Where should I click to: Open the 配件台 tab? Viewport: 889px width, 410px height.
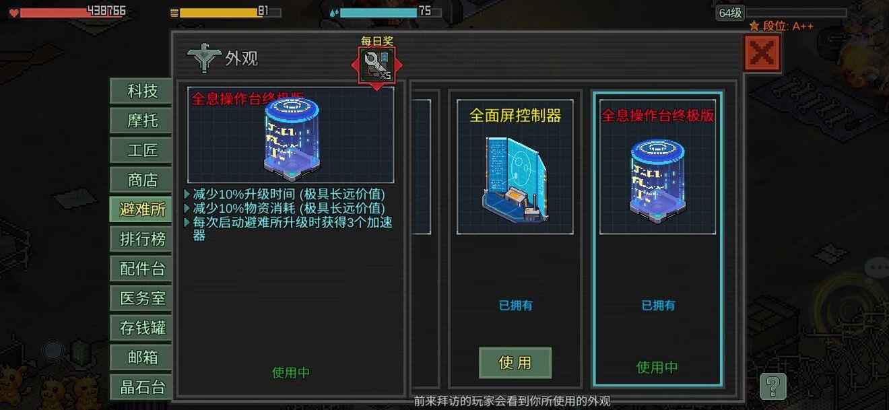pos(142,269)
